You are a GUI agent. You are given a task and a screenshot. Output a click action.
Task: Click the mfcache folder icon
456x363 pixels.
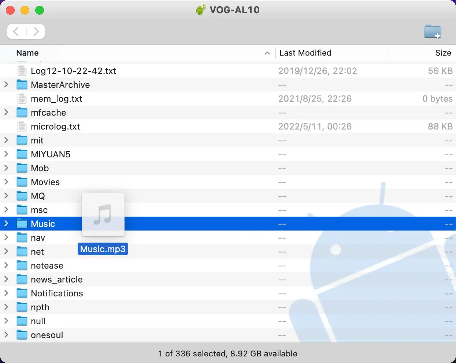tap(22, 112)
